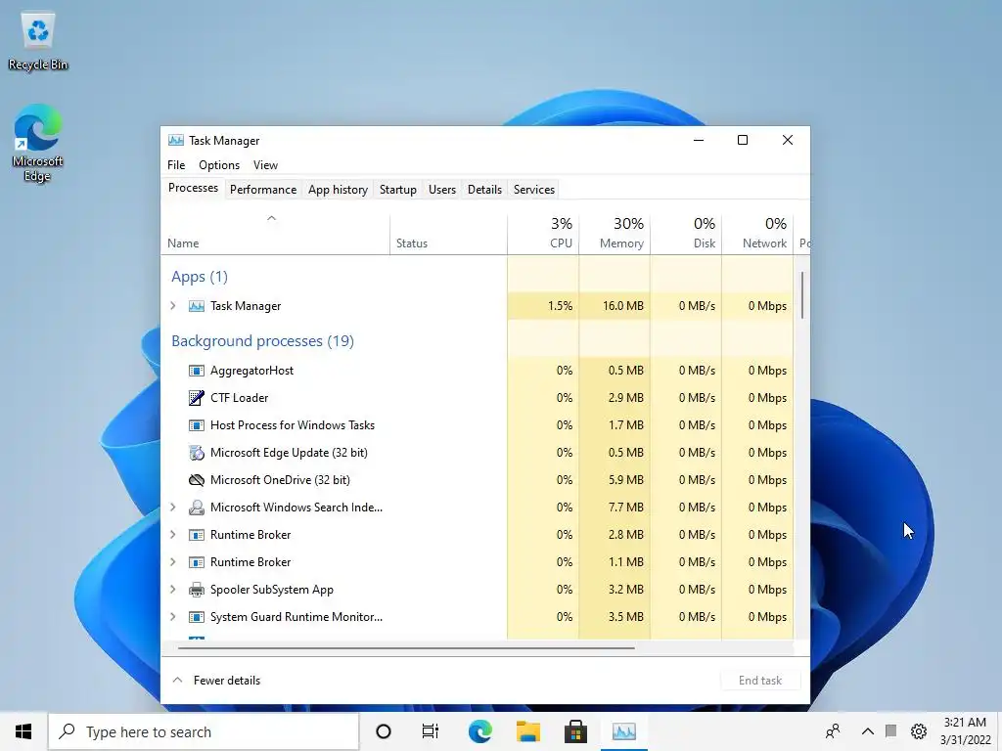Click the Cortana circle taskbar icon
1002x751 pixels.
pyautogui.click(x=384, y=731)
